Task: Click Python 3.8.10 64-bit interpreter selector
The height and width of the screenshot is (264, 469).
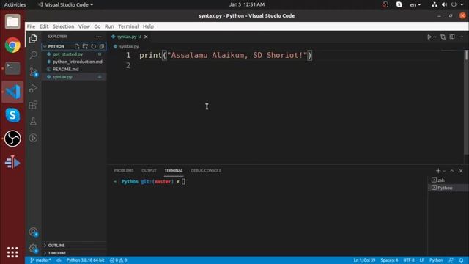Action: (x=85, y=260)
